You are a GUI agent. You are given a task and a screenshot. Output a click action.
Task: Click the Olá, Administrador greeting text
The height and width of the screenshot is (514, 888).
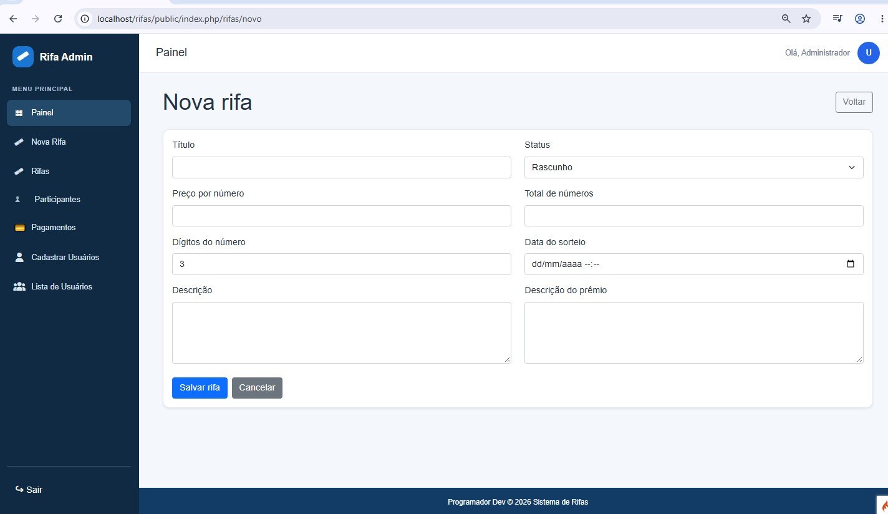coord(818,53)
